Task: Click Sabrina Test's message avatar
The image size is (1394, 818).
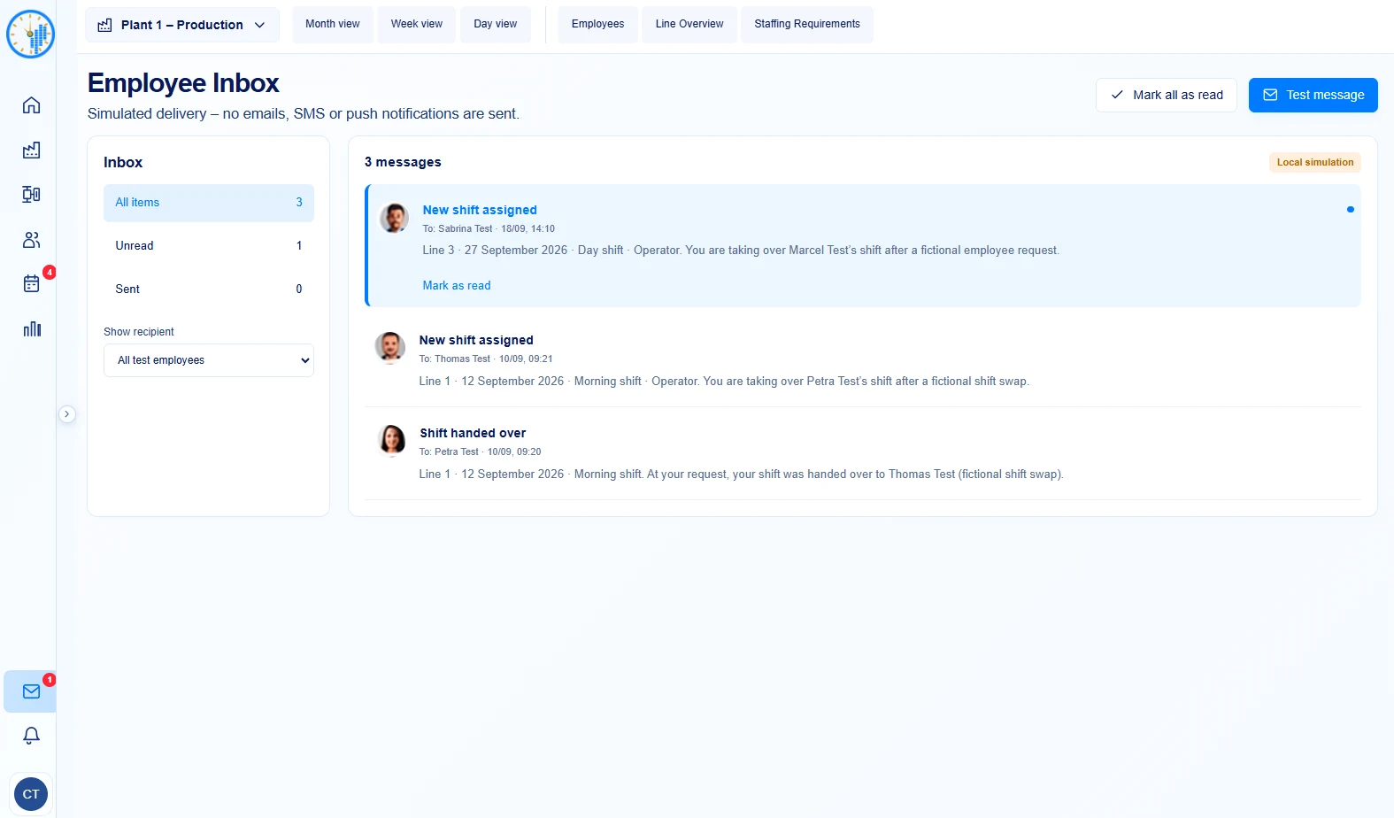Action: tap(394, 218)
